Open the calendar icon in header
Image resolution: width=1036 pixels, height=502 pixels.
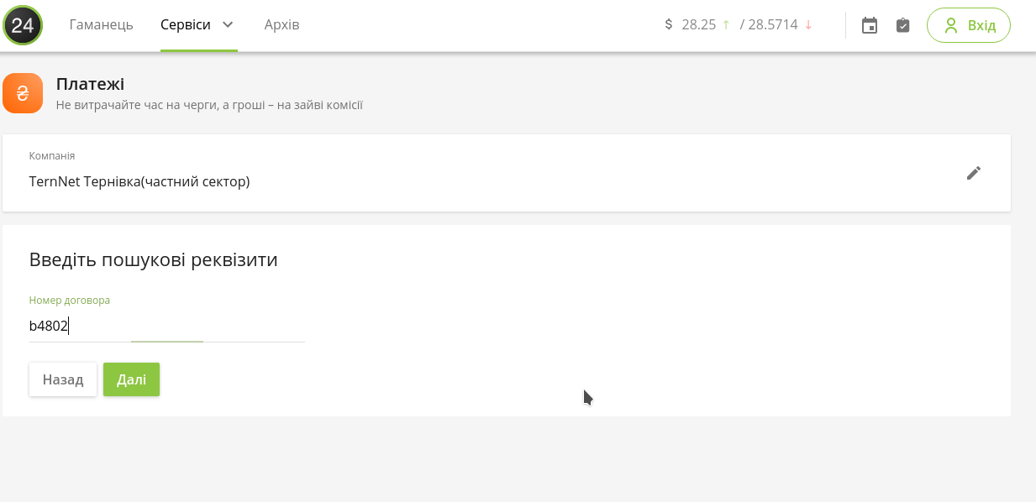[x=870, y=25]
